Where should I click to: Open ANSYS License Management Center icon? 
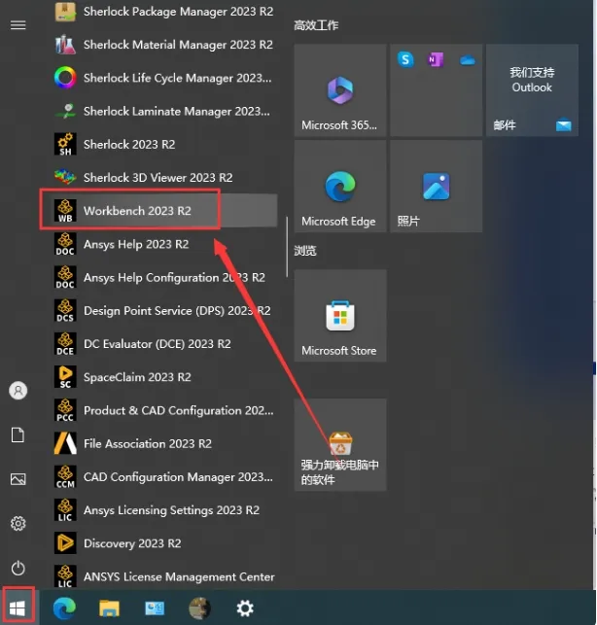(65, 576)
